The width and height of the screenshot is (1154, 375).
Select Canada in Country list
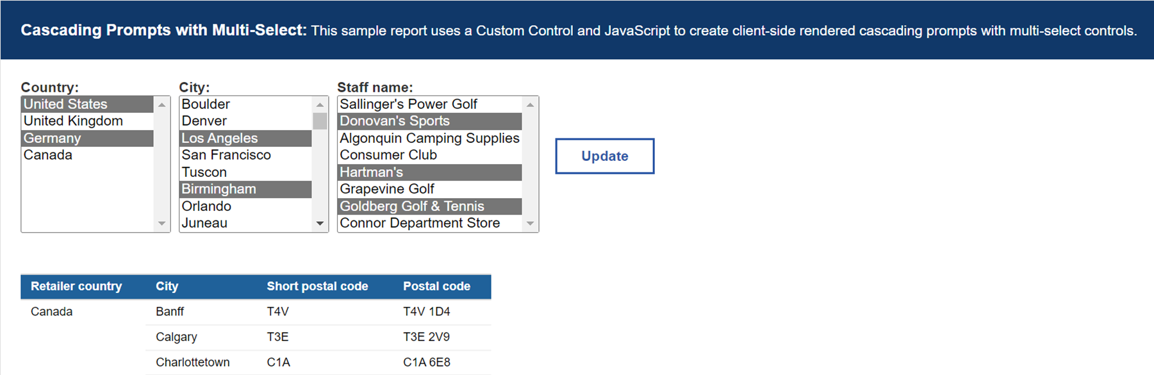coord(48,155)
